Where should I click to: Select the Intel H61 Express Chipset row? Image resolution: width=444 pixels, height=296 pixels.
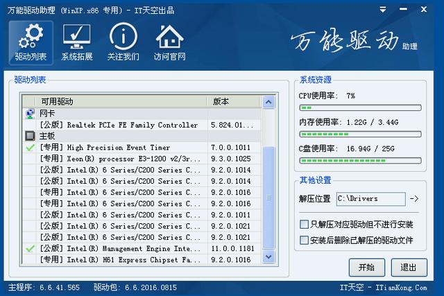[x=142, y=259]
